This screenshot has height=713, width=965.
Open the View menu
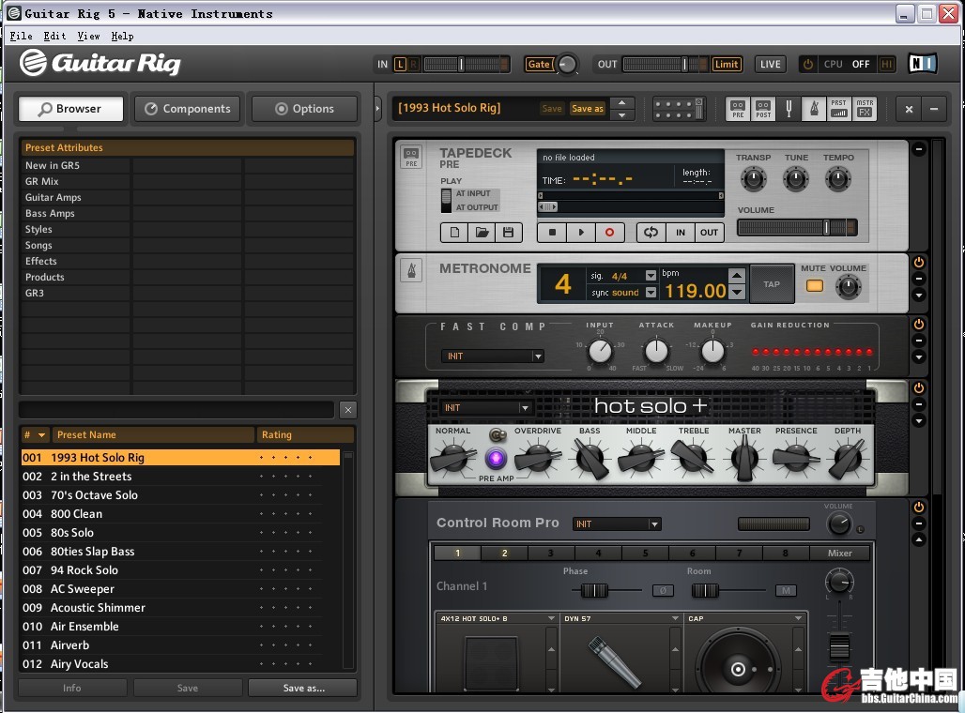coord(88,36)
